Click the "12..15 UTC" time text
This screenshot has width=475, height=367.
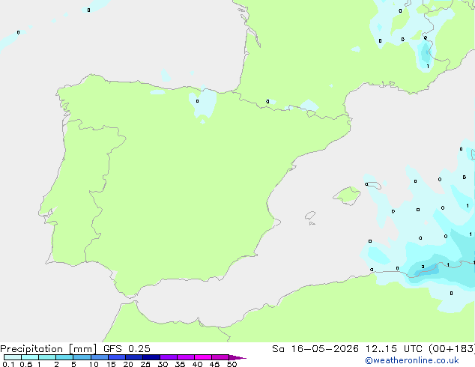tap(394, 349)
